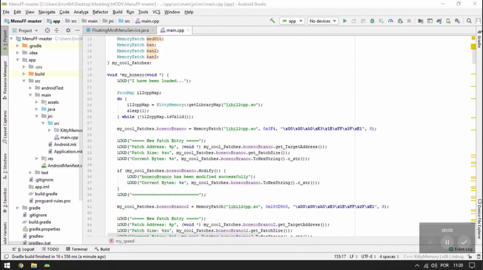The width and height of the screenshot is (483, 270).
Task: Click the Run Anything icon
Action: (430, 21)
